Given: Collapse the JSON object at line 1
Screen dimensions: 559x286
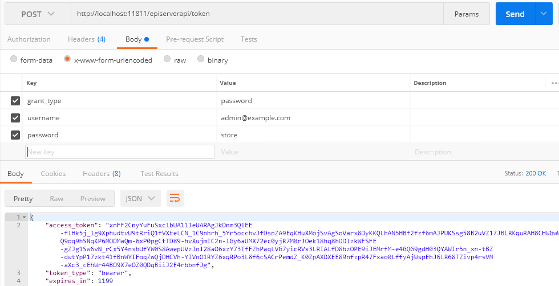Looking at the screenshot, I should click(x=24, y=217).
